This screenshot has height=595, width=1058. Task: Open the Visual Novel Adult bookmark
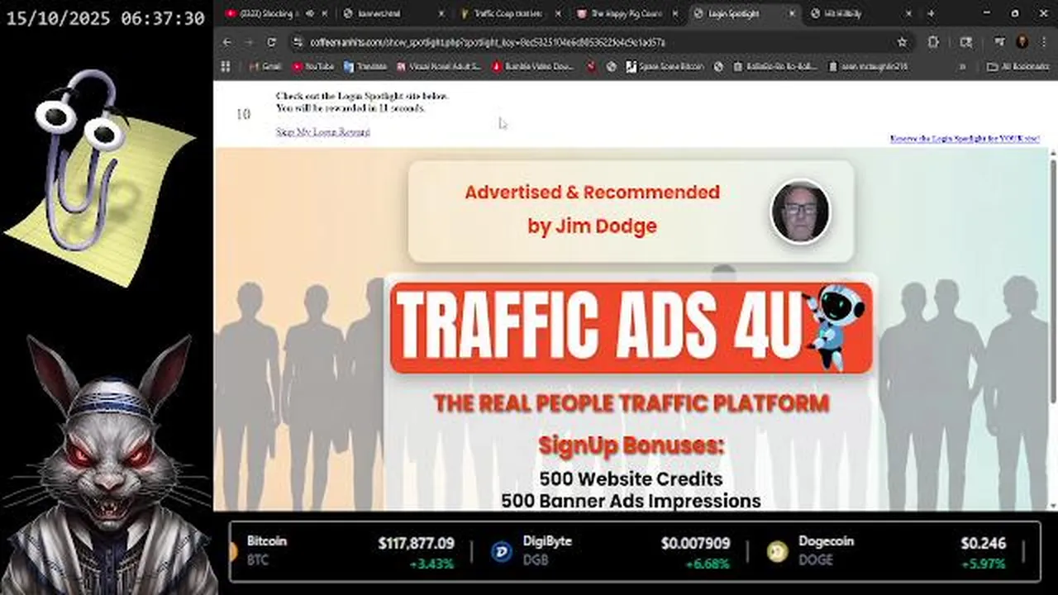[438, 66]
